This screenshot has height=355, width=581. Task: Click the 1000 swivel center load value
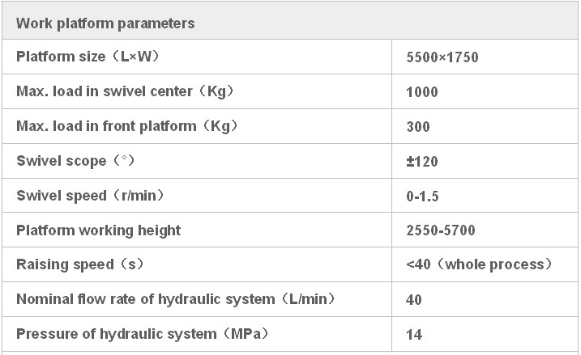(x=421, y=92)
